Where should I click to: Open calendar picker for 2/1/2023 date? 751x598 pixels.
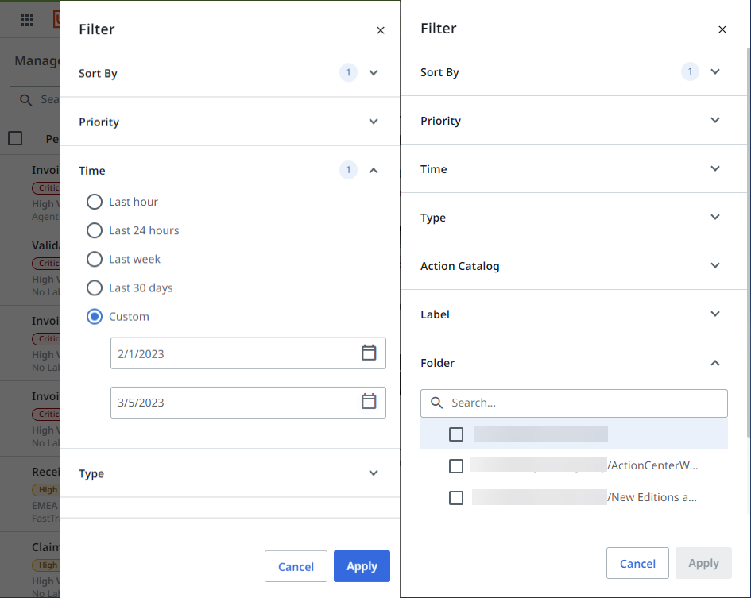coord(369,353)
